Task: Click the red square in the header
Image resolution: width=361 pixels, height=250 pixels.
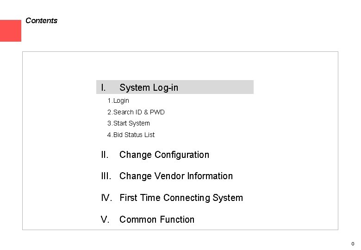Action: pyautogui.click(x=10, y=31)
